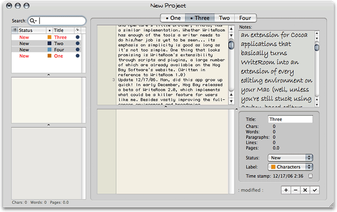Image resolution: width=337 pixels, height=212 pixels.
Task: Click the 'Chars: 0' footer status text
Action: (x=20, y=202)
